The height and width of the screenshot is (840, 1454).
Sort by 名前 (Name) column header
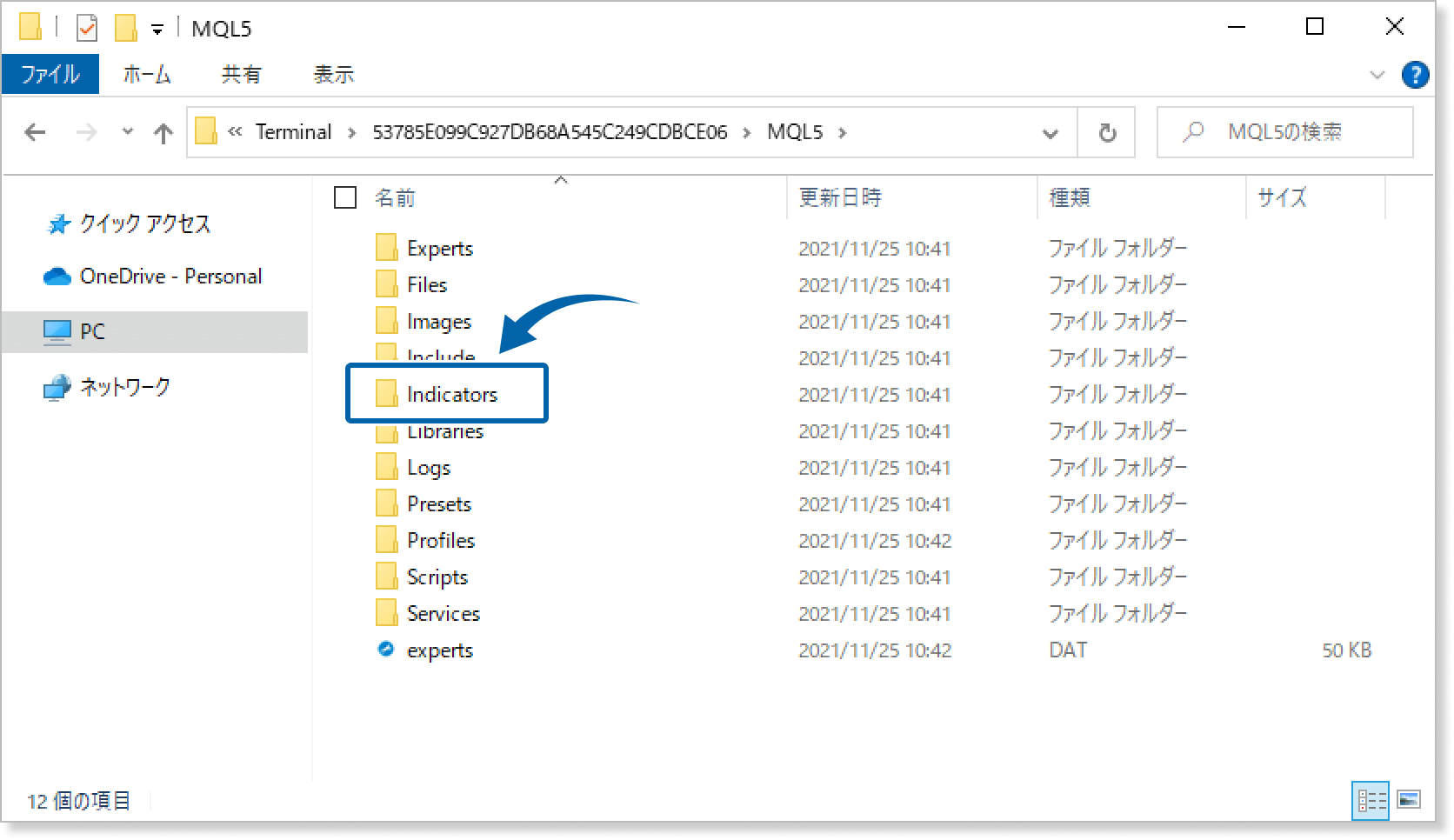(395, 198)
